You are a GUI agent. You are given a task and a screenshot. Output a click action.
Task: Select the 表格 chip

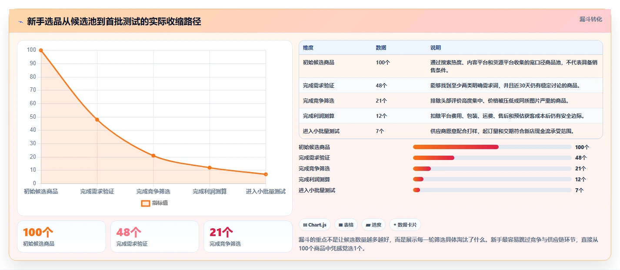[346, 225]
